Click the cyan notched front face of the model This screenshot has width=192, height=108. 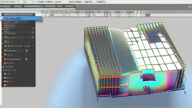point(147,82)
